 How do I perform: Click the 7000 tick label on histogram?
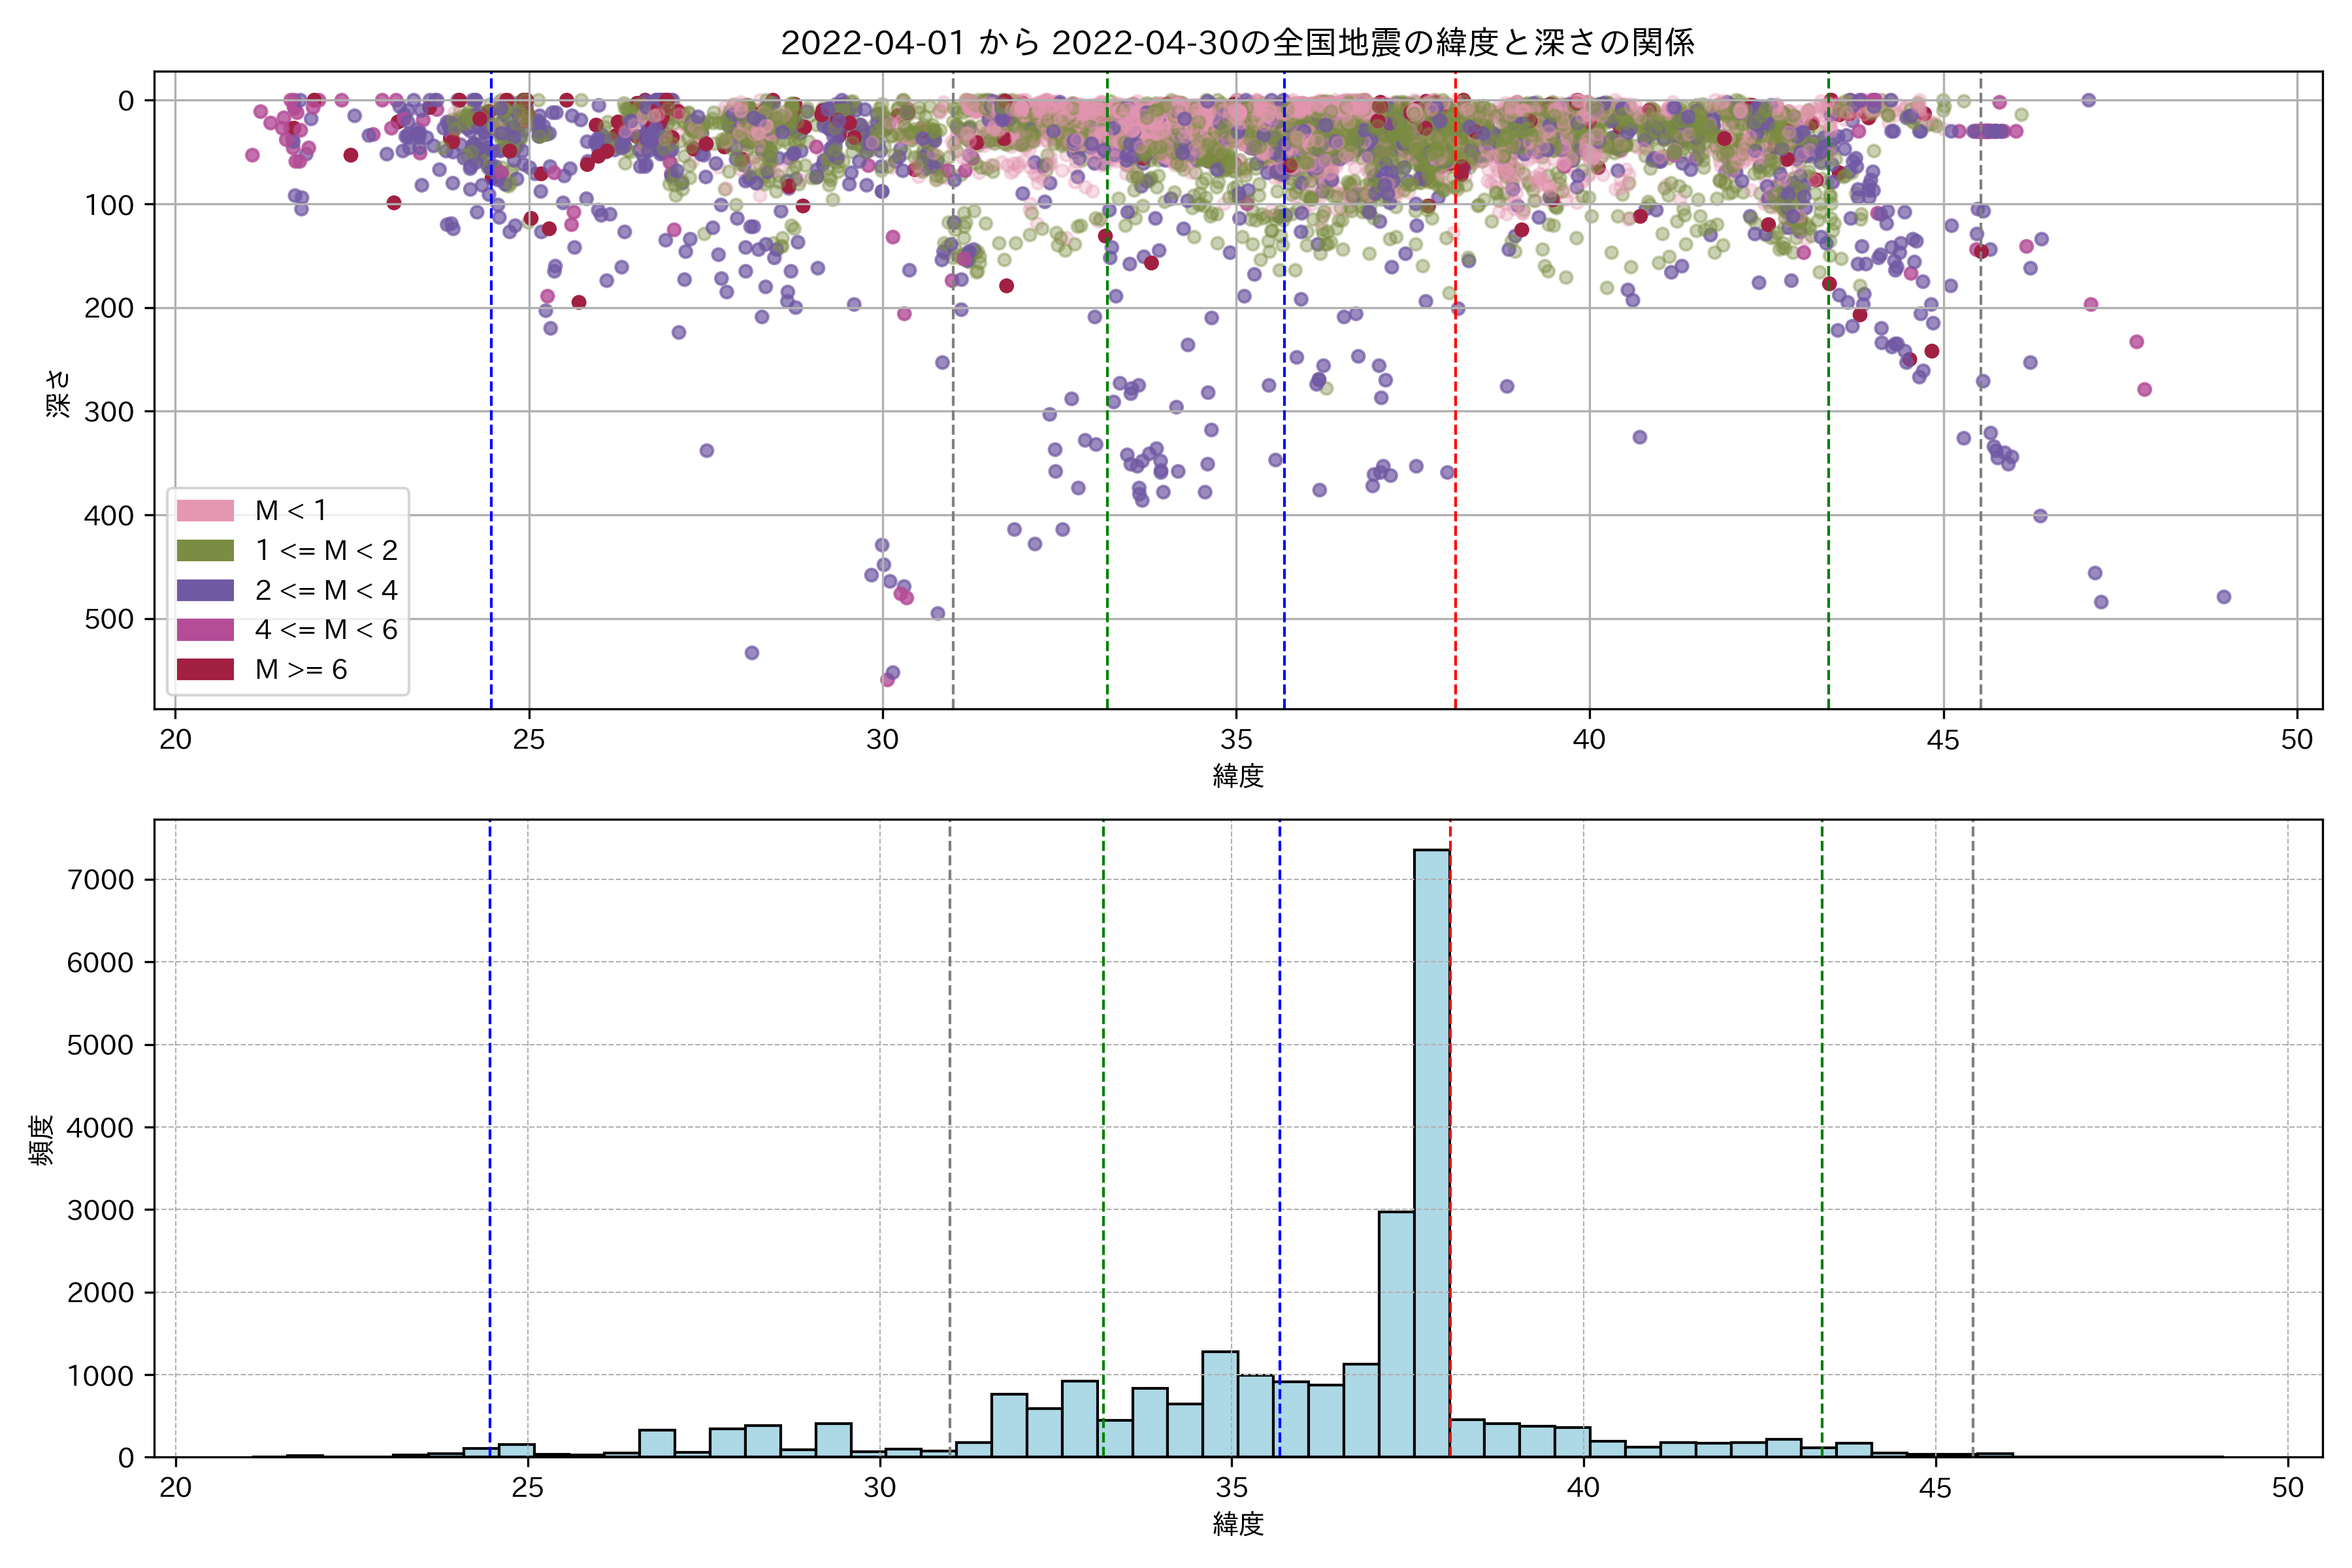pos(100,880)
